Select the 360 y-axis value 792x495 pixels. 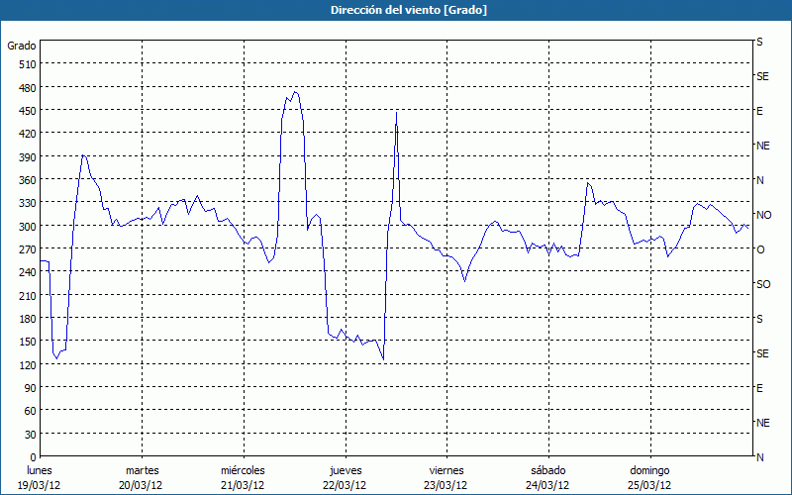28,180
